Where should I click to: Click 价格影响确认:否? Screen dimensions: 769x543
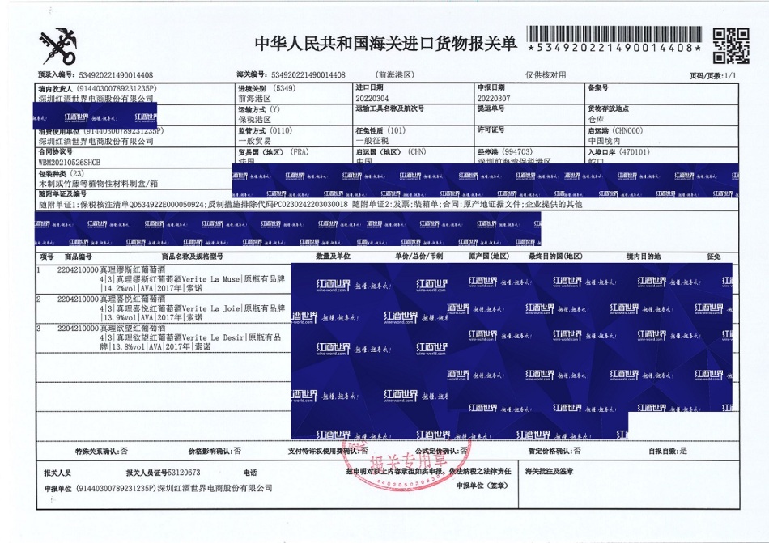pos(215,451)
